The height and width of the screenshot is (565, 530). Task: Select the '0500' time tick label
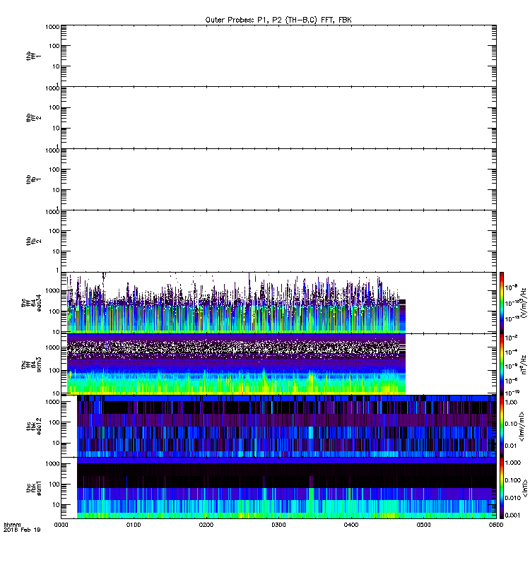coord(423,525)
